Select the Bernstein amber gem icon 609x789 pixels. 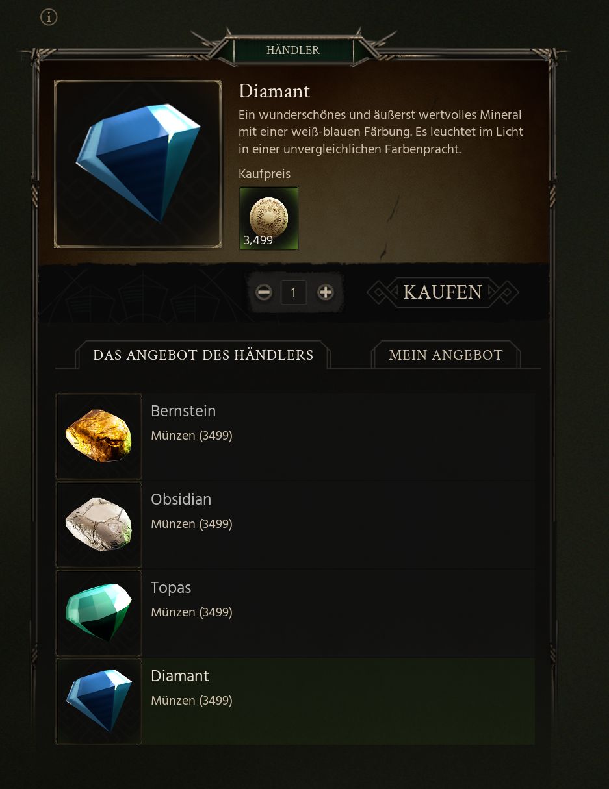point(99,436)
